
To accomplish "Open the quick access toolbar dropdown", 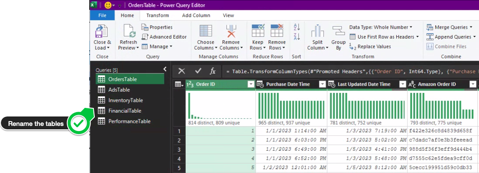I will 120,6.
